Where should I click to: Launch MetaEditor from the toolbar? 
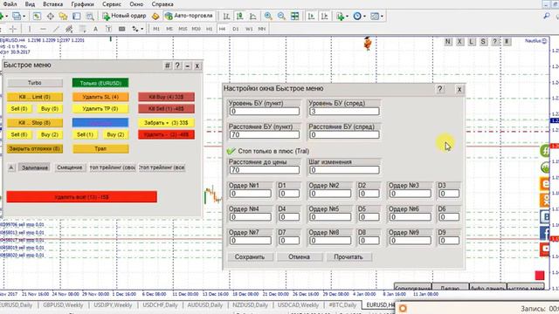pyautogui.click(x=155, y=16)
